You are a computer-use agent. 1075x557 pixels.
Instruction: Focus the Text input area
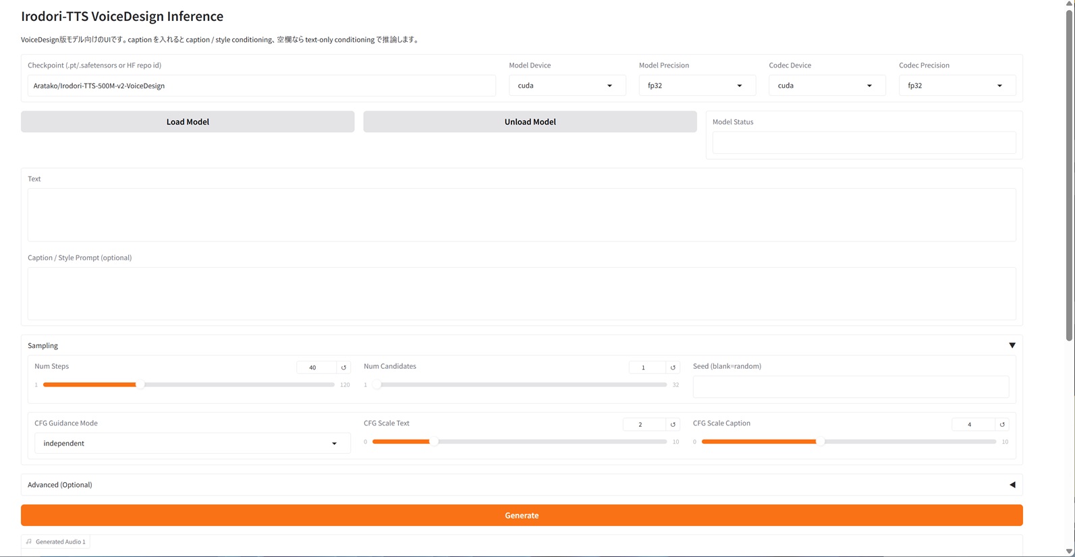522,214
